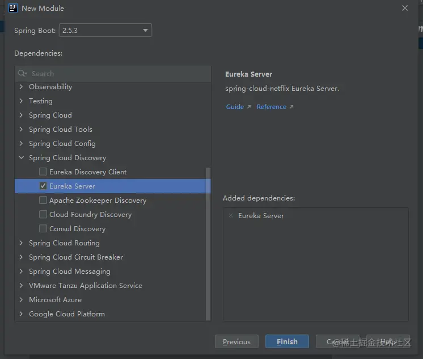Check the Consul Discovery checkbox
This screenshot has width=423, height=359.
43,228
